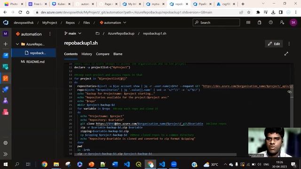Image resolution: width=301 pixels, height=169 pixels.
Task: Open the automation repository more options menu
Action: click(x=50, y=34)
